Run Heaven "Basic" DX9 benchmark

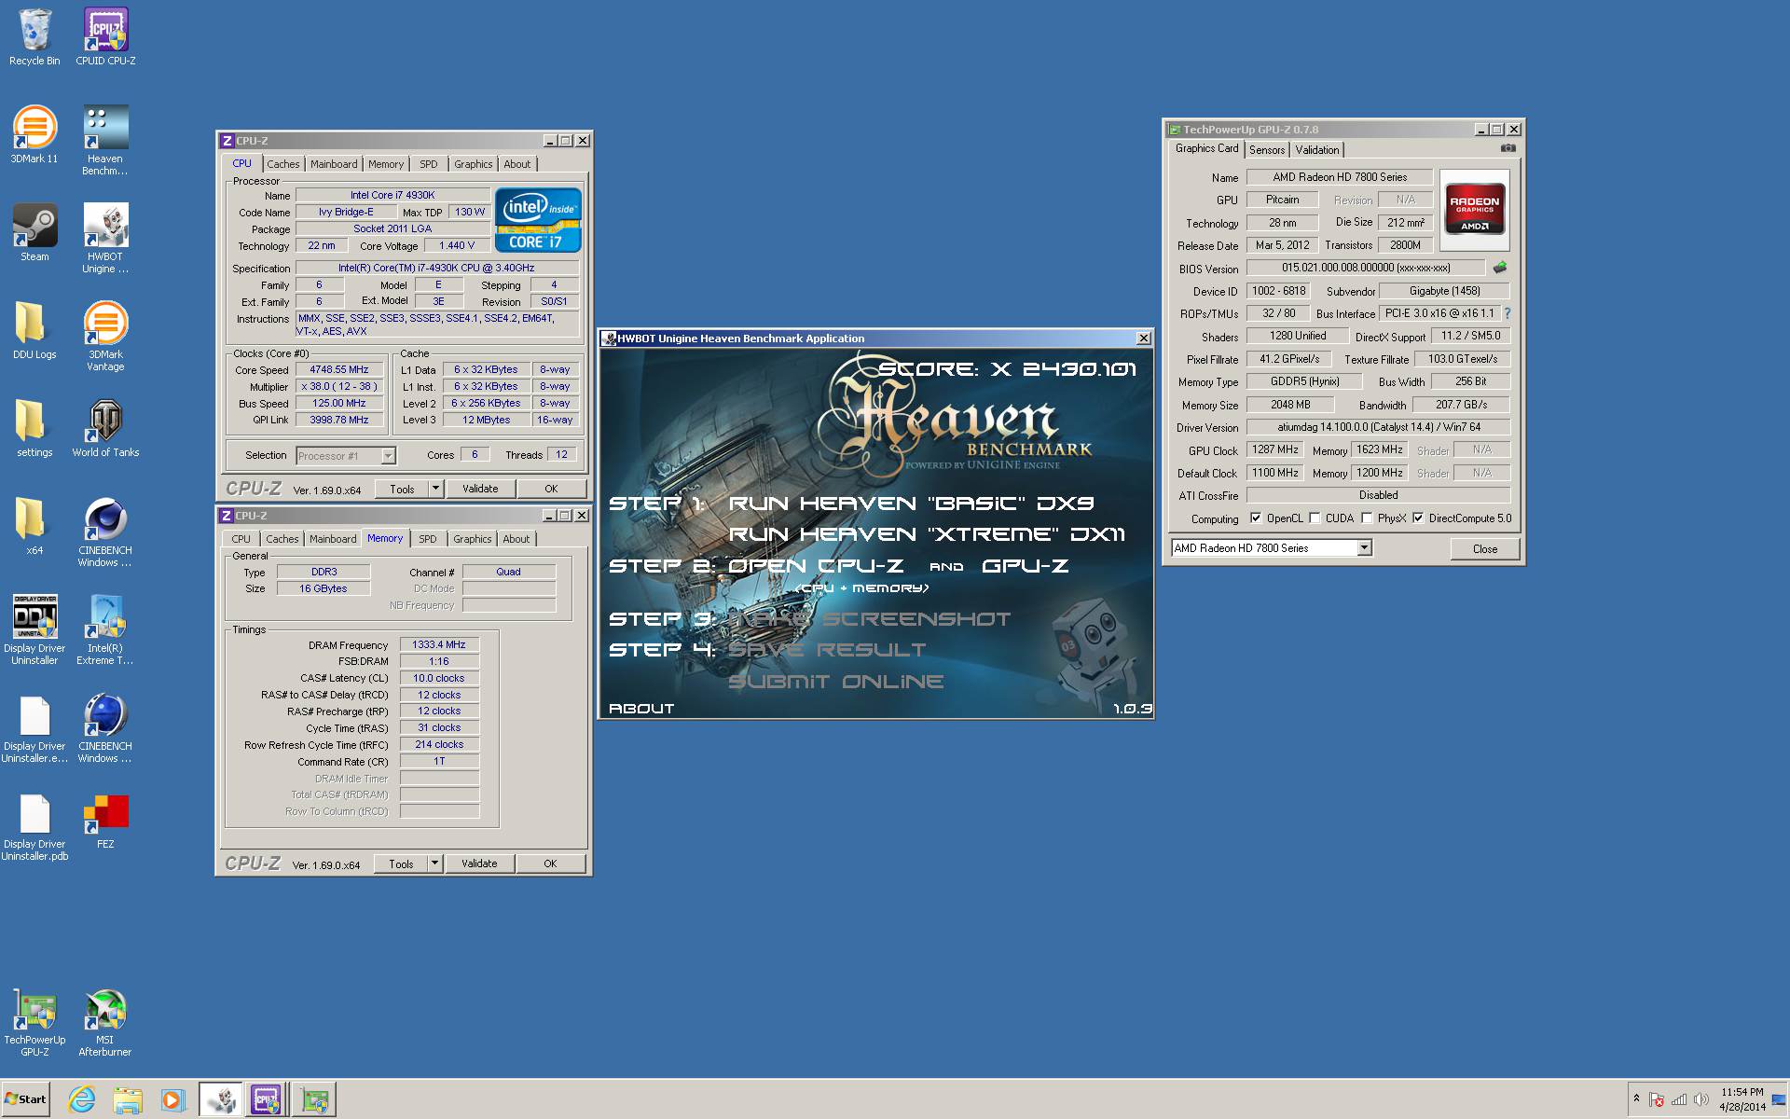911,504
